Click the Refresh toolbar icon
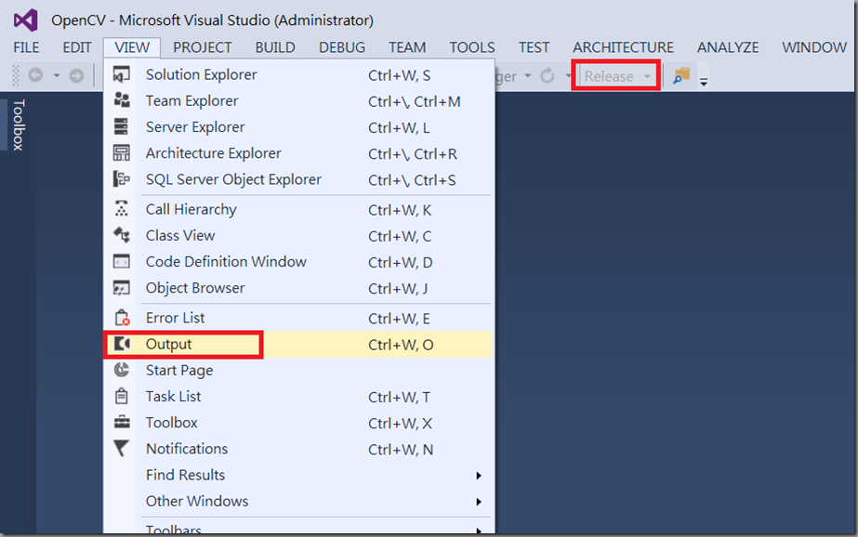This screenshot has height=537, width=858. (x=548, y=75)
